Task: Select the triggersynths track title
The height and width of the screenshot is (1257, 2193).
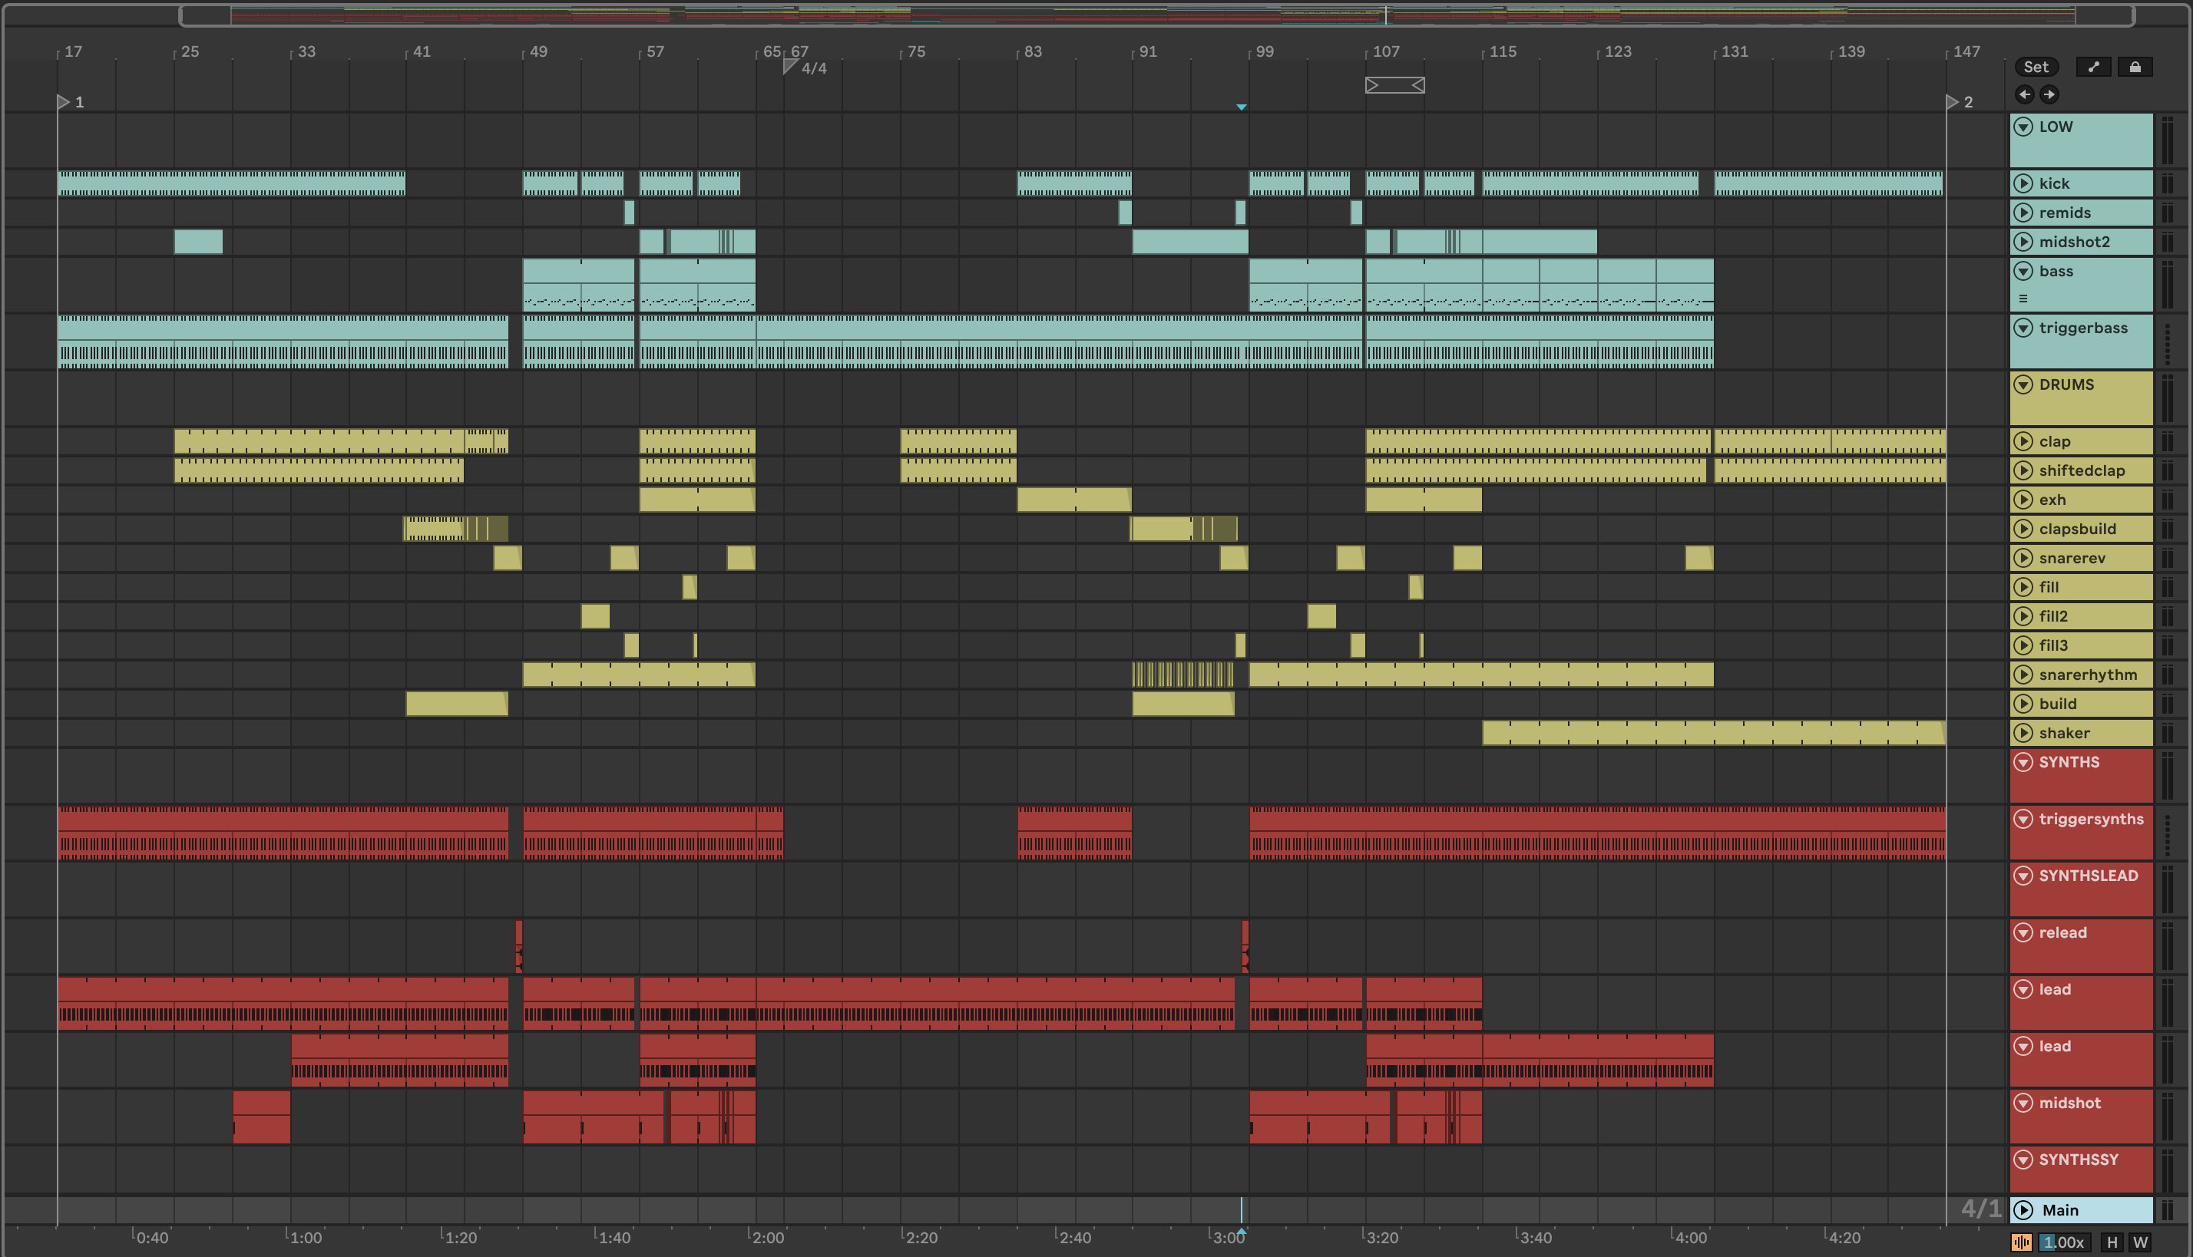Action: 2091,818
